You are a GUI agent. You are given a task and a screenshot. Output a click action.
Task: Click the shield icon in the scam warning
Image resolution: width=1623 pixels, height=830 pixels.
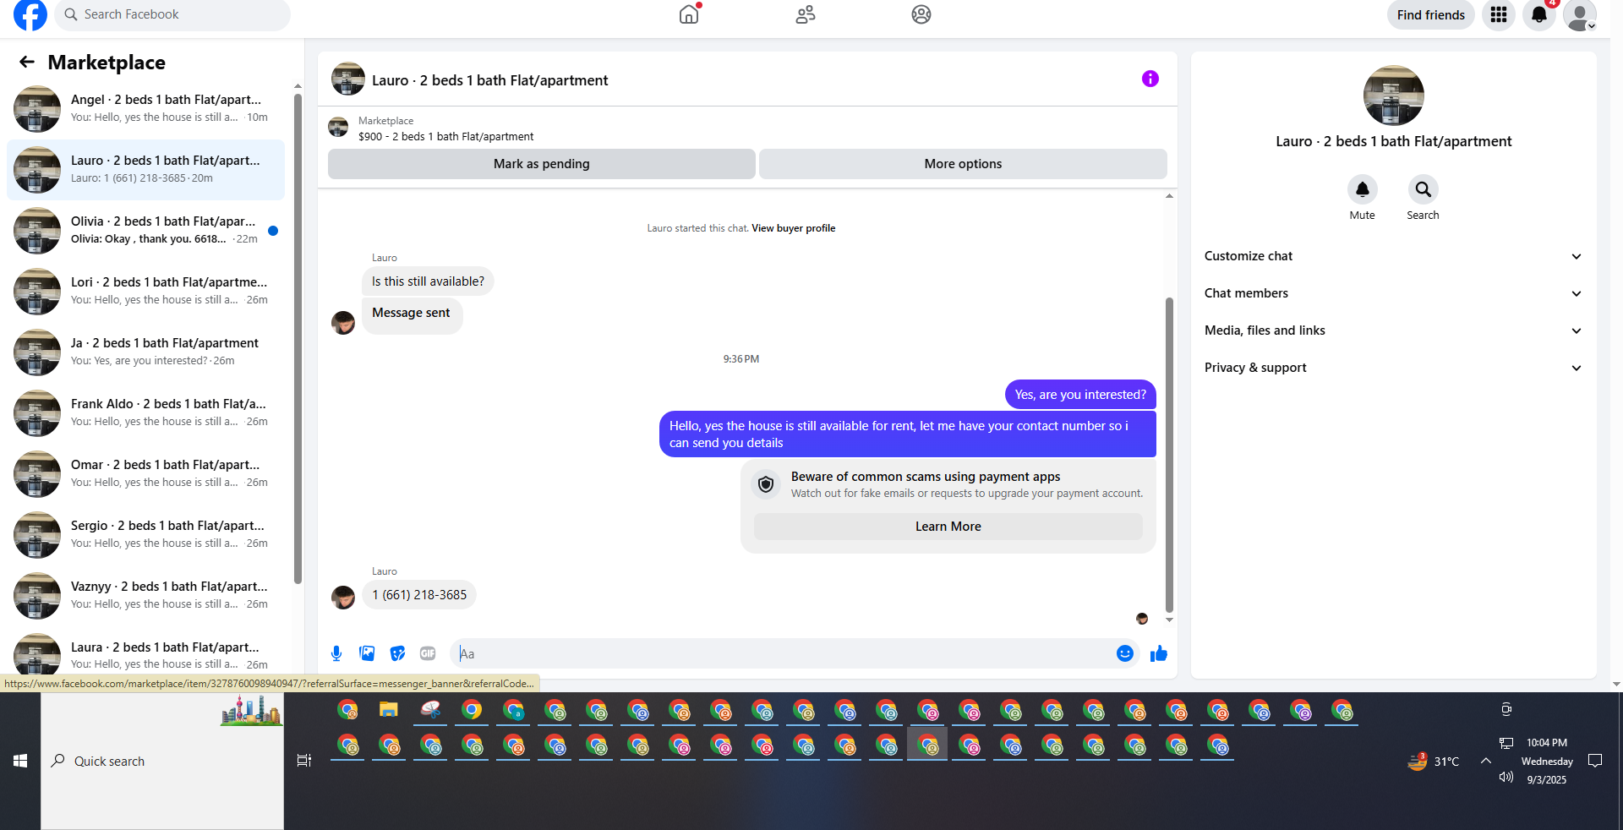pos(766,484)
